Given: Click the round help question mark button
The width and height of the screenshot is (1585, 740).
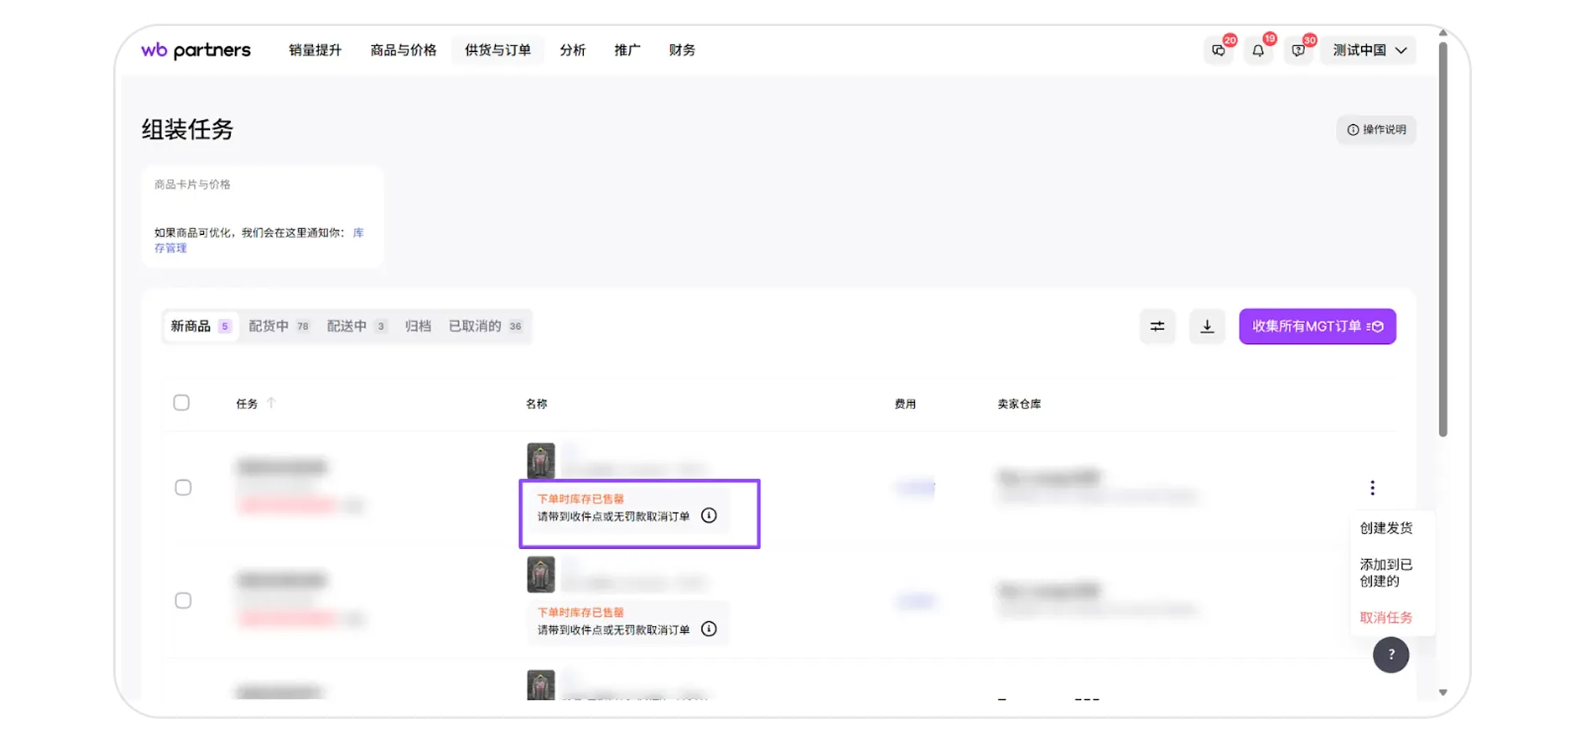Looking at the screenshot, I should (1390, 654).
